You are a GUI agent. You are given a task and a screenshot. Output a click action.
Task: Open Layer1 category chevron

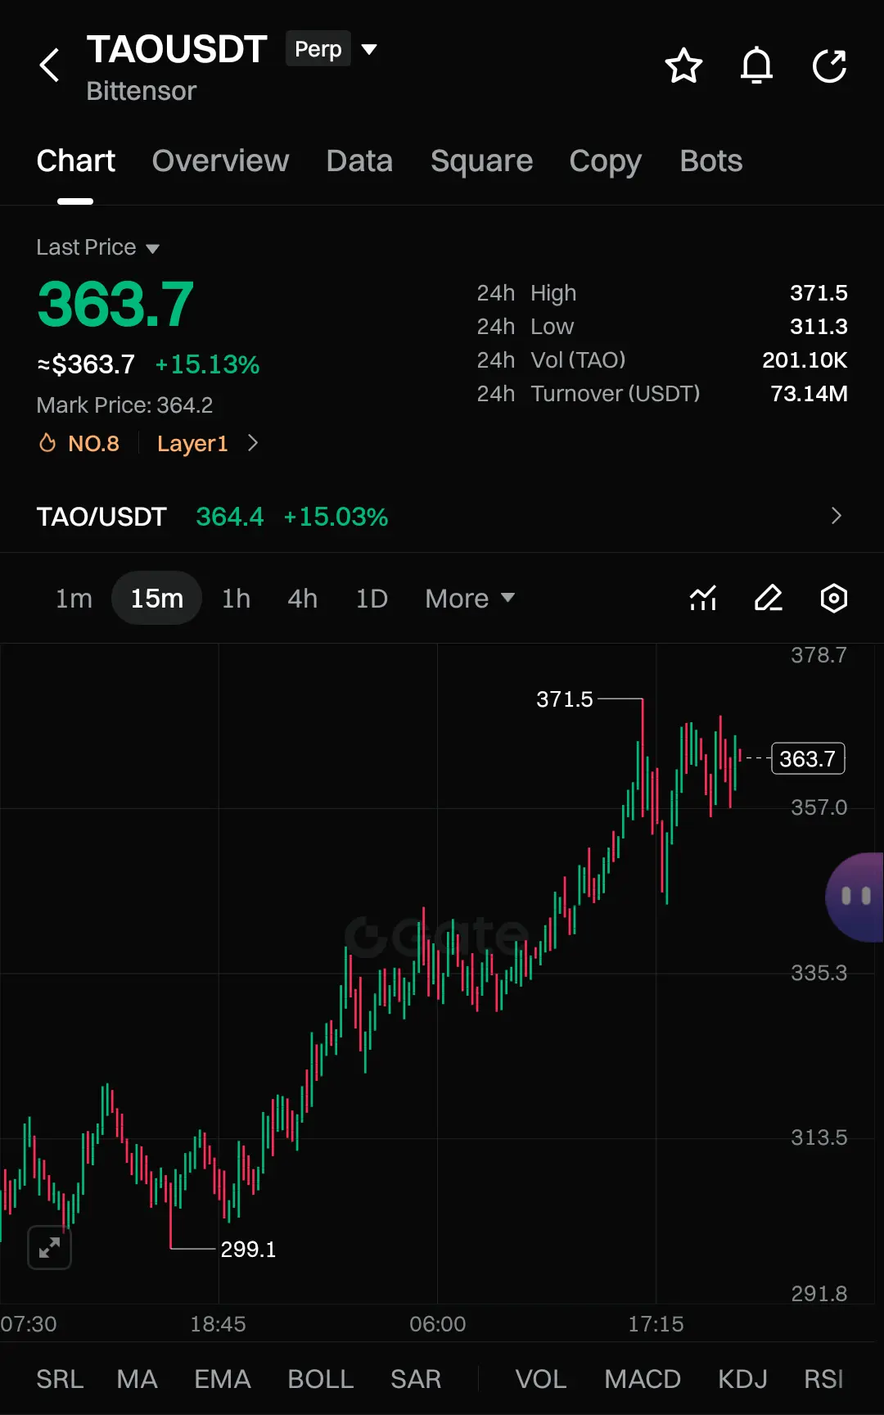click(x=253, y=443)
